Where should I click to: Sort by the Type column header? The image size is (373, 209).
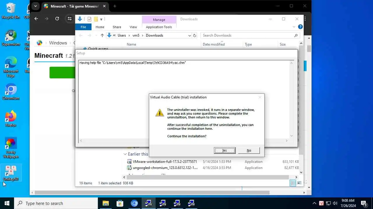click(x=248, y=44)
